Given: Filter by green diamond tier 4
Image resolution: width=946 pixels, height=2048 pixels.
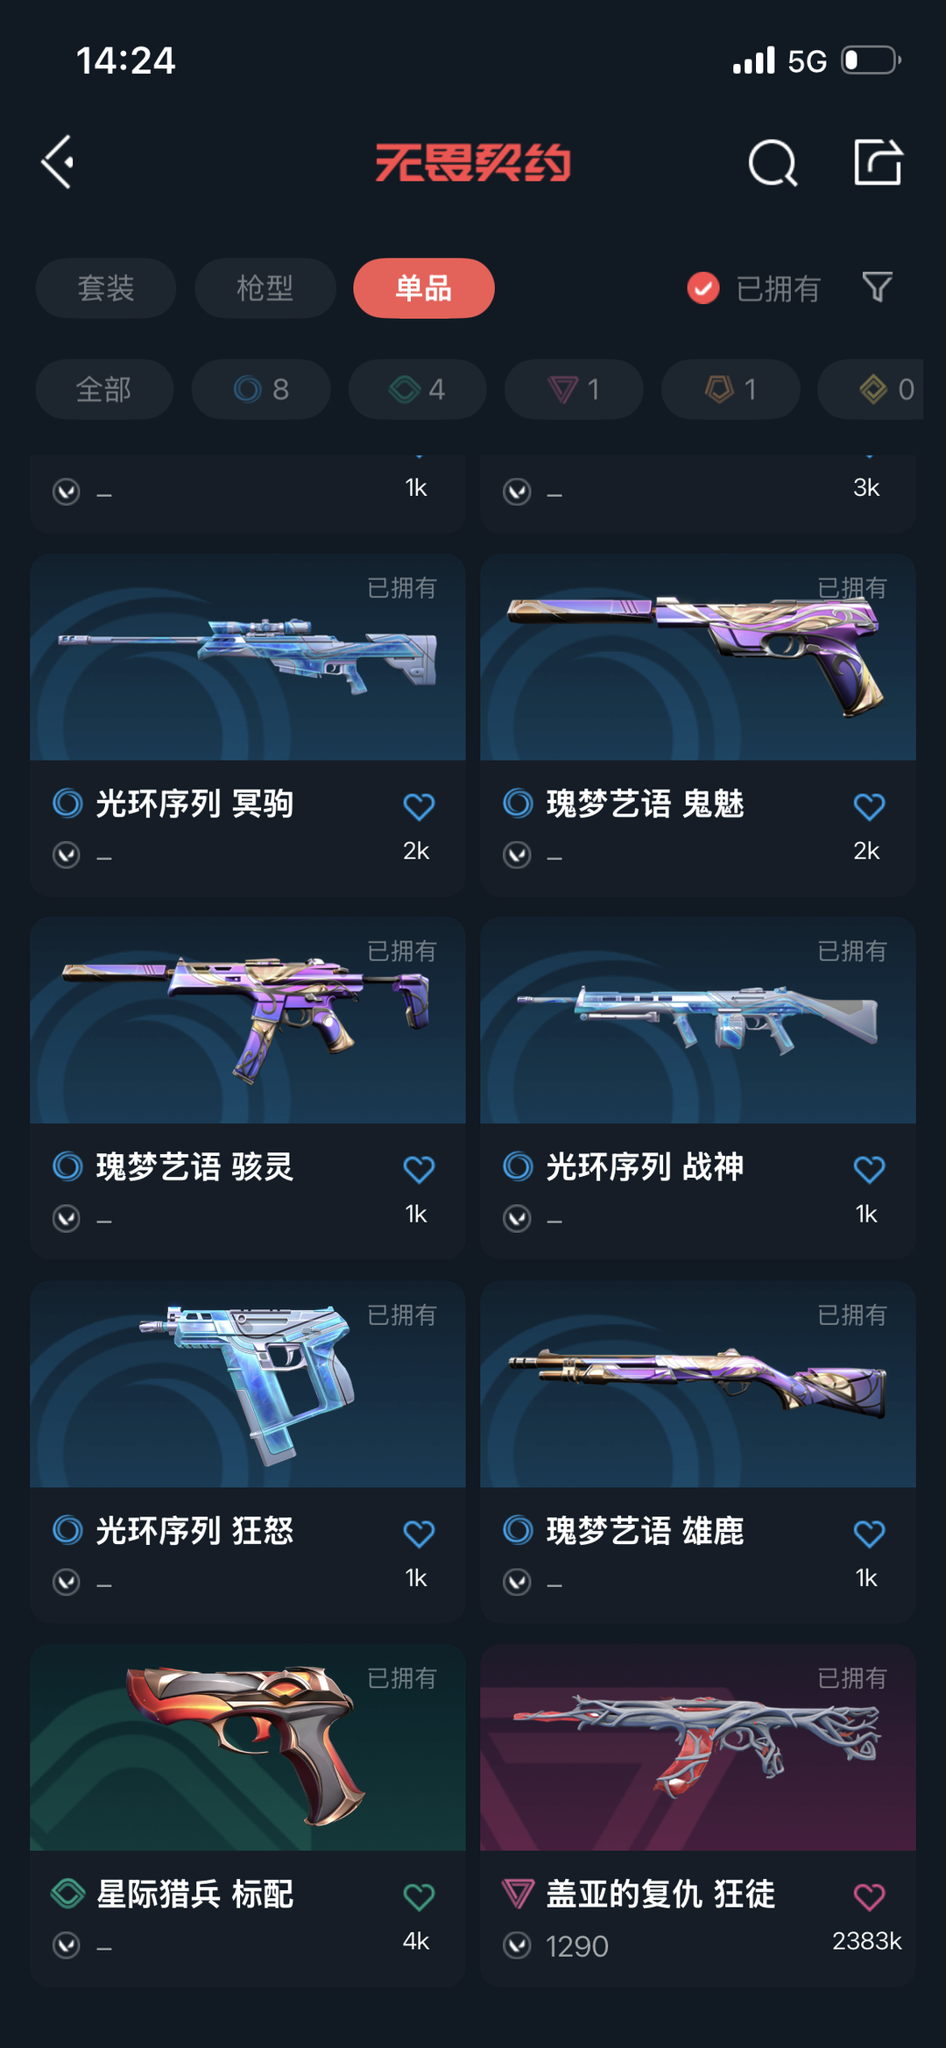Looking at the screenshot, I should 417,389.
